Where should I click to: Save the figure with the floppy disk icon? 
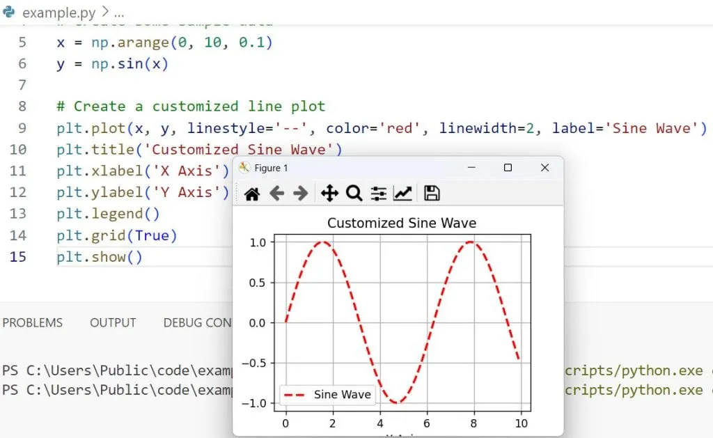click(432, 194)
